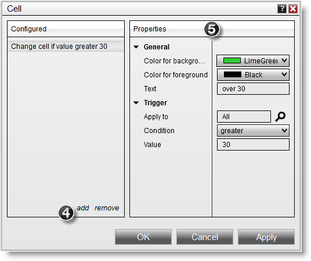This screenshot has width=311, height=261.
Task: Click the Text field containing over 30
Action: point(253,89)
